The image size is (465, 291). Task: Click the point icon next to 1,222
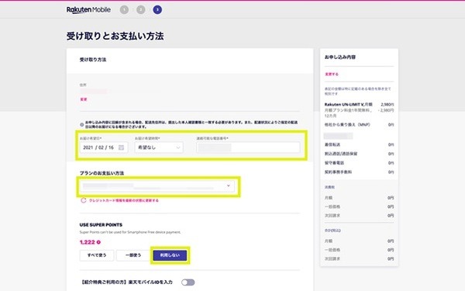(98, 242)
